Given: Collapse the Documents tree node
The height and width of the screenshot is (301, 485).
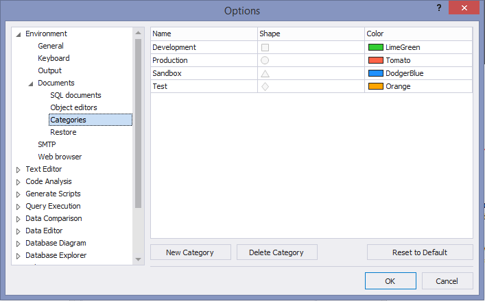Looking at the screenshot, I should coord(31,83).
